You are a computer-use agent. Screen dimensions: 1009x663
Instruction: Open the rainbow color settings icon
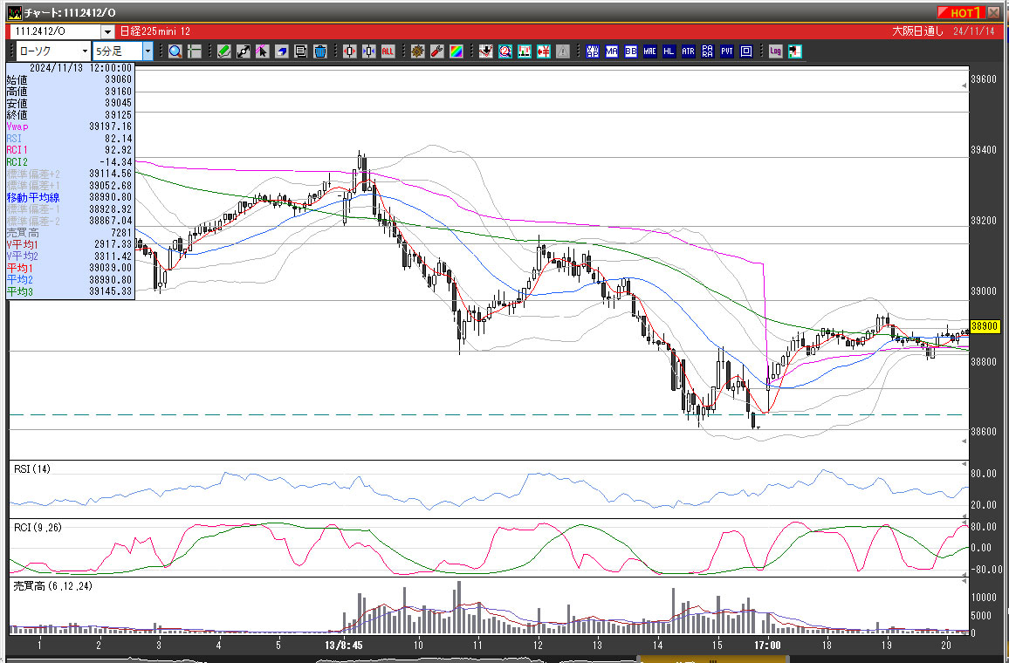tap(456, 51)
